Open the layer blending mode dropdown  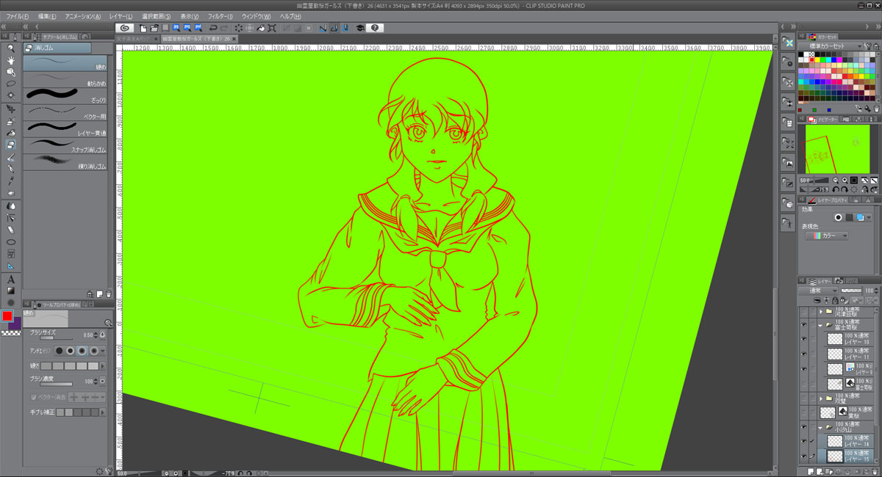point(818,291)
